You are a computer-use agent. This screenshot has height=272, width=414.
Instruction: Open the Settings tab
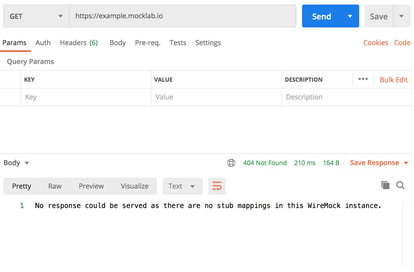click(208, 43)
